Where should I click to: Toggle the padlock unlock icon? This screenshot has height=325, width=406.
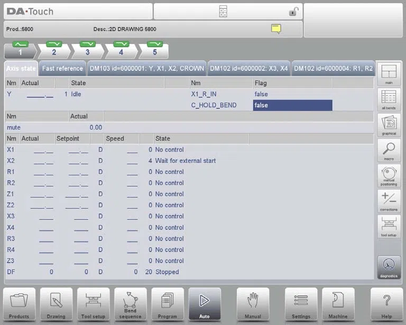pyautogui.click(x=293, y=12)
